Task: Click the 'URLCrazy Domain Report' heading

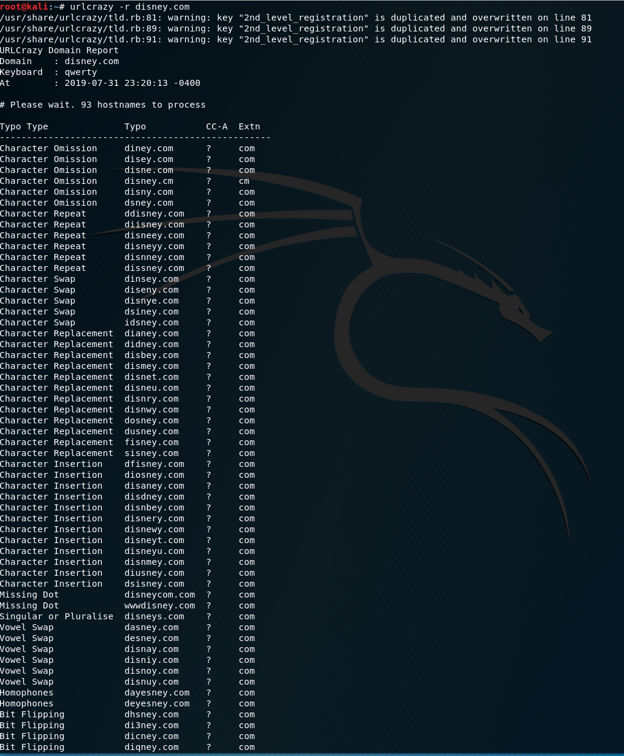Action: 59,50
